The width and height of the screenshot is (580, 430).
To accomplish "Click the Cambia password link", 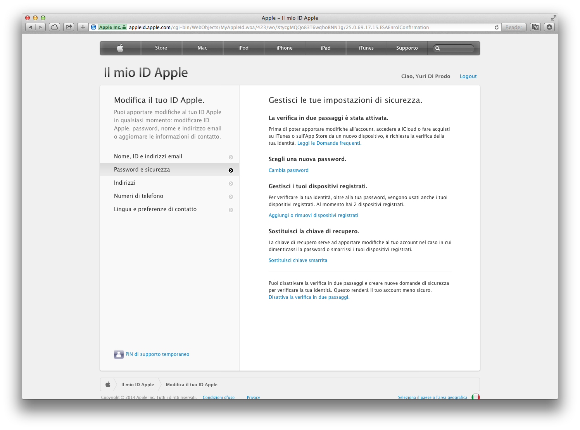I will [x=288, y=170].
